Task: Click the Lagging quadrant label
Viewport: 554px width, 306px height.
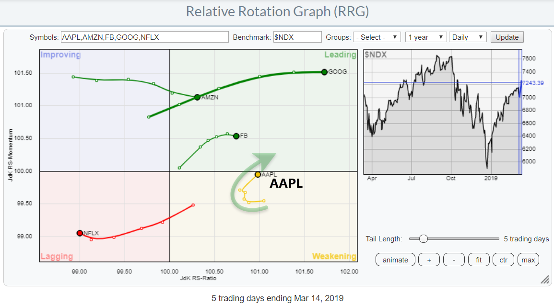Action: pyautogui.click(x=57, y=256)
